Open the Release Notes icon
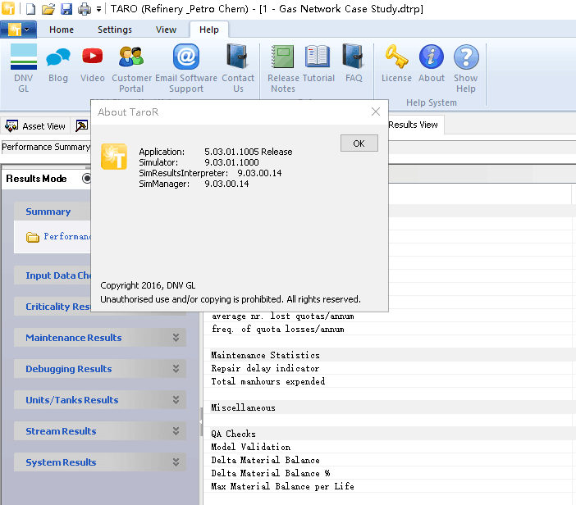 [283, 68]
